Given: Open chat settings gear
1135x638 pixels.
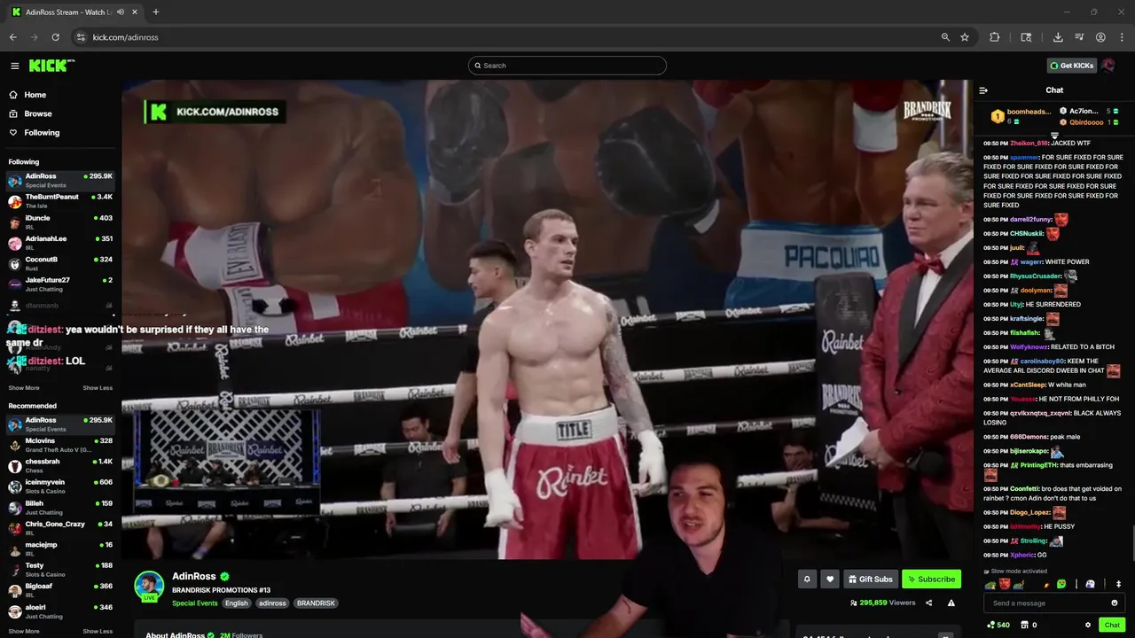Looking at the screenshot, I should tap(1088, 625).
